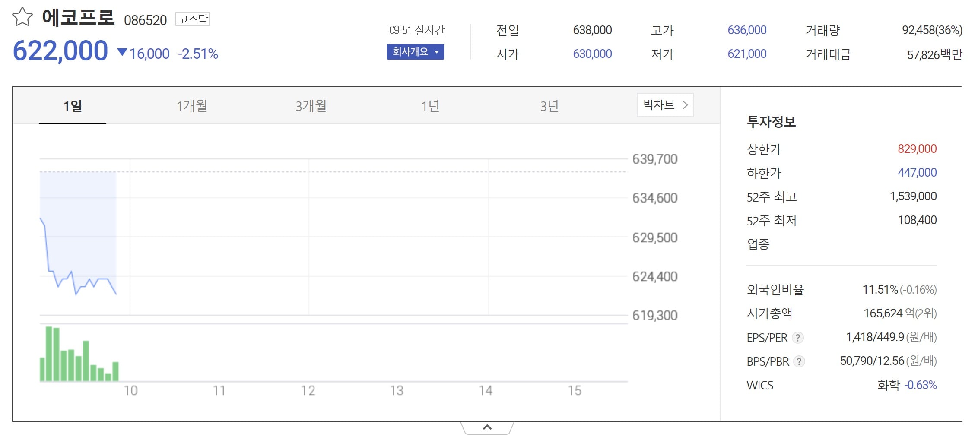Viewport: 978px width, 440px height.
Task: Show help for BPS/PBR question mark
Action: 799,361
